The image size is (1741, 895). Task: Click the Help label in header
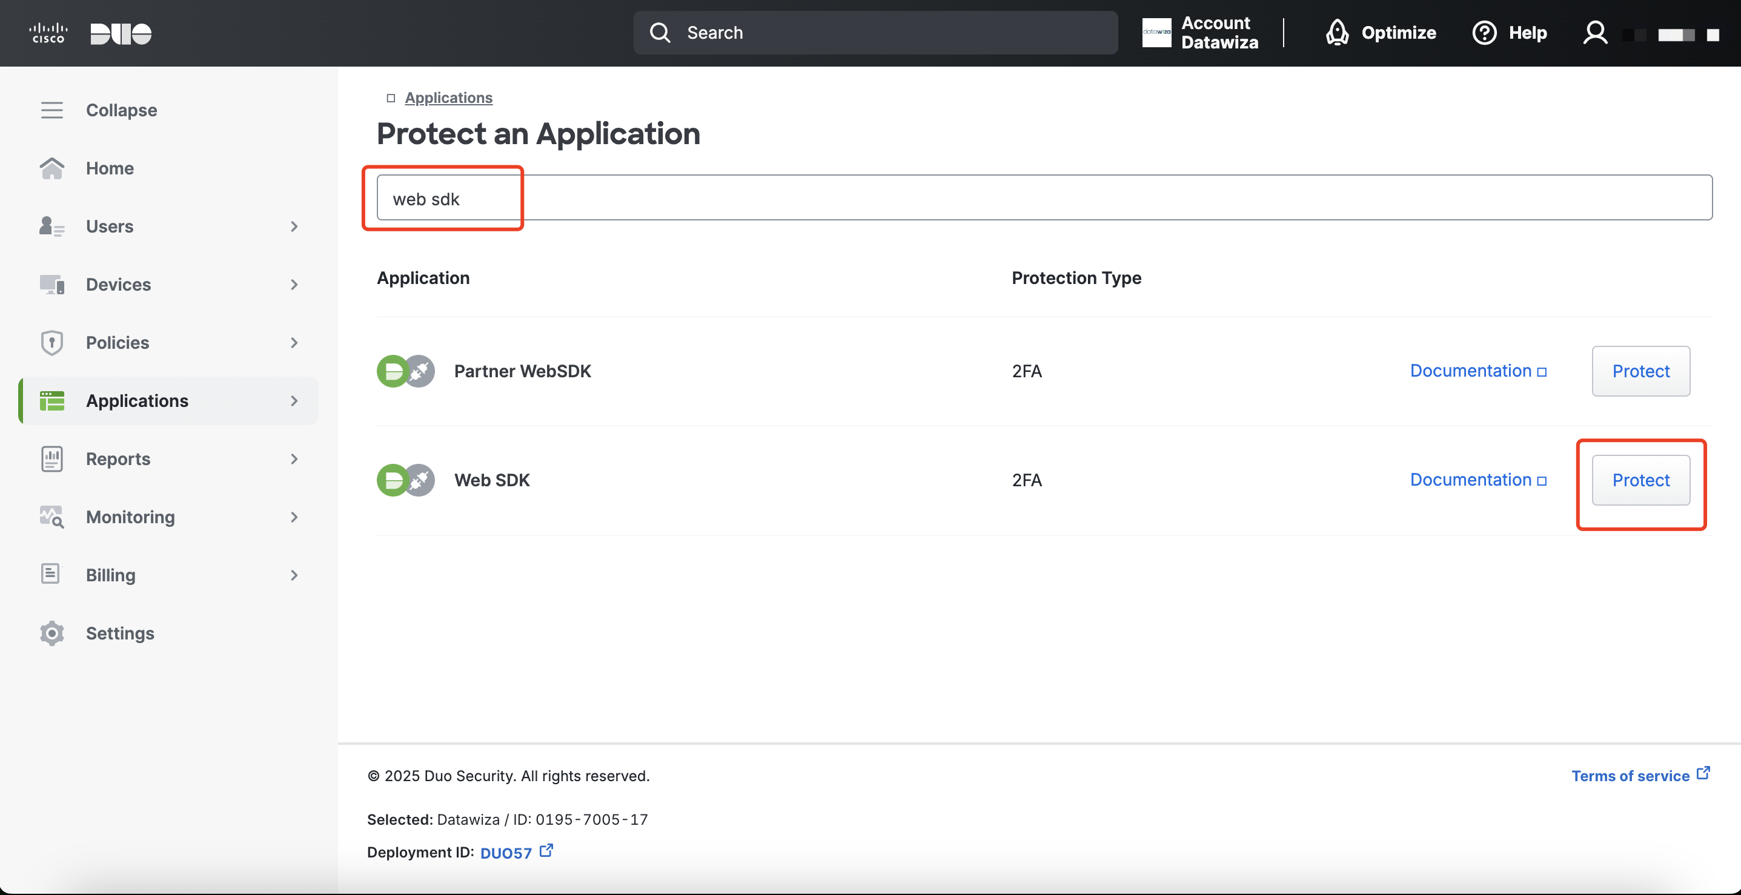click(x=1527, y=33)
